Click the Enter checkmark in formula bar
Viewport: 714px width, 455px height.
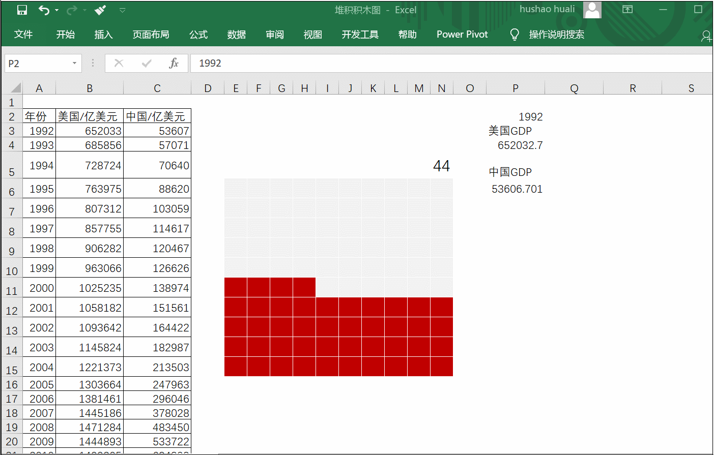click(147, 63)
